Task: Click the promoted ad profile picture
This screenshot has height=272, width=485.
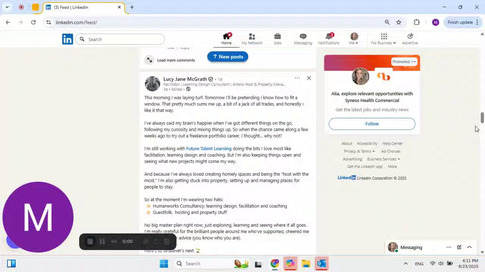Action: [360, 77]
